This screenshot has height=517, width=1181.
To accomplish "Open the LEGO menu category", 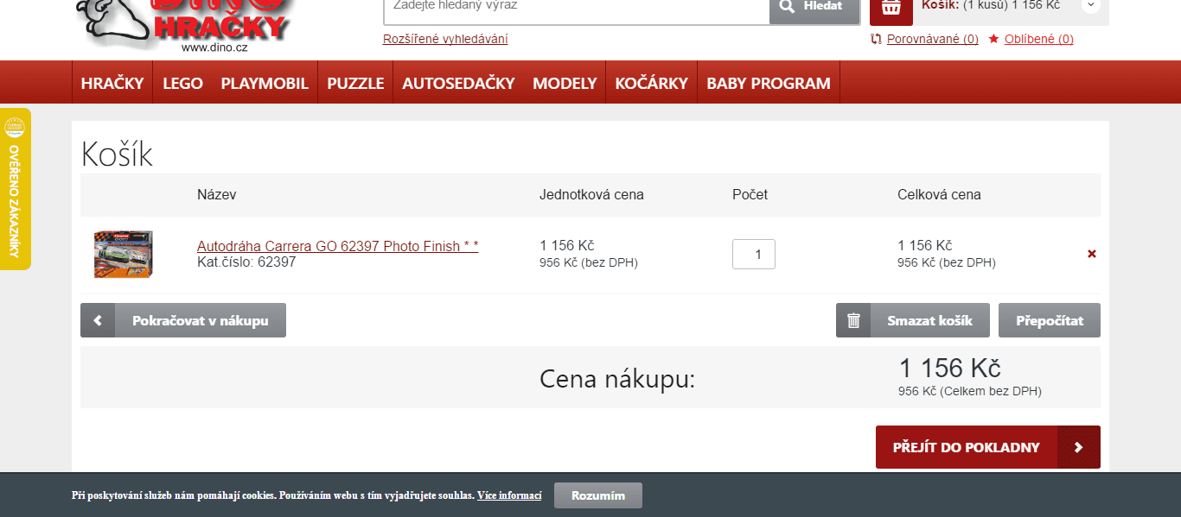I will pyautogui.click(x=182, y=83).
